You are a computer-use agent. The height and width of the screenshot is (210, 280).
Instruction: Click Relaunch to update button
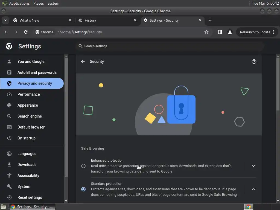pos(255,32)
